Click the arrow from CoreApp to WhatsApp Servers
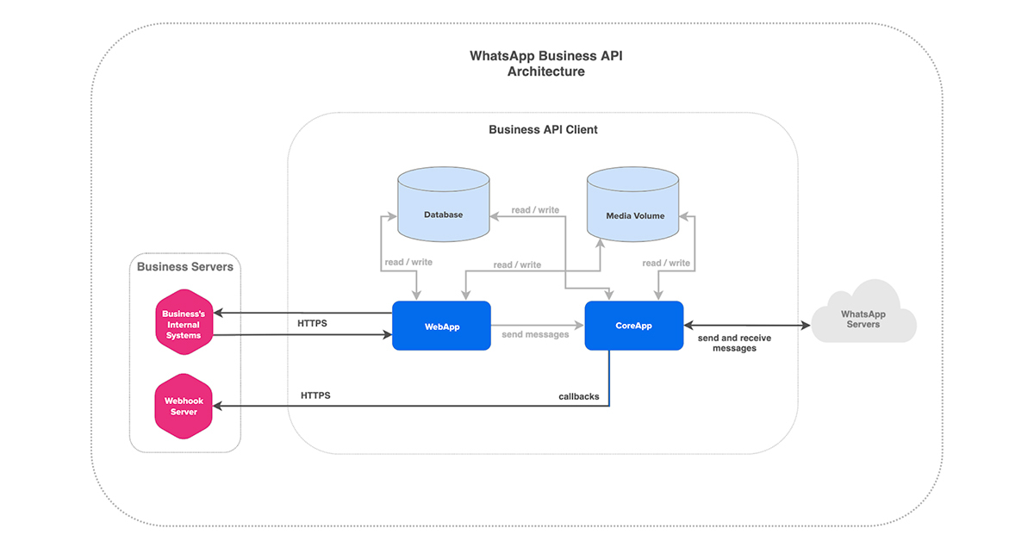This screenshot has height=541, width=1034. [x=747, y=326]
